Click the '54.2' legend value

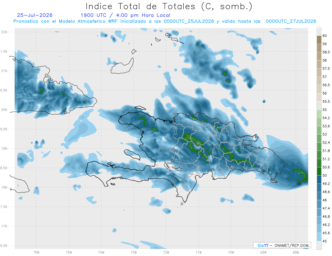(x=326, y=118)
